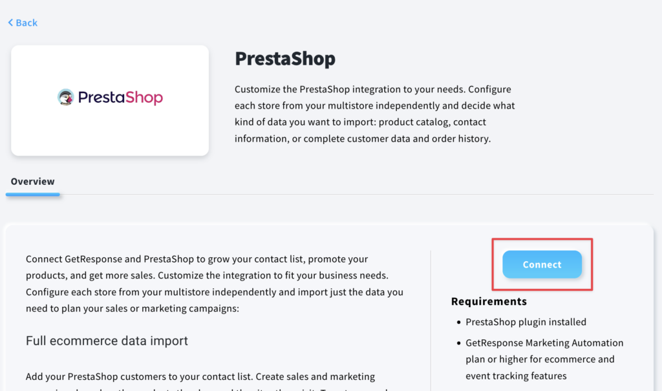Select the 'PrestaShop plugin installed' requirement
662x391 pixels.
tap(526, 322)
